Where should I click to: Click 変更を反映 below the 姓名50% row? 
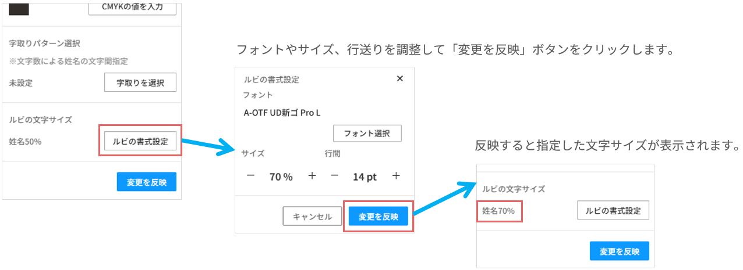click(x=146, y=182)
